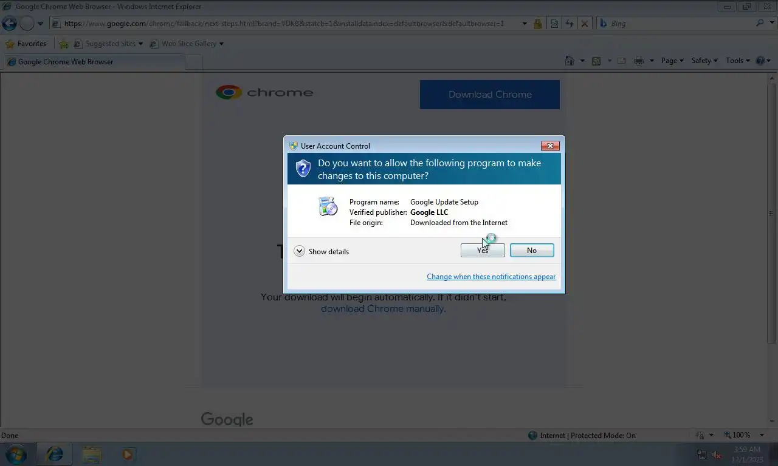Image resolution: width=778 pixels, height=466 pixels.
Task: Open a new tab in Internet Explorer
Action: pyautogui.click(x=193, y=62)
